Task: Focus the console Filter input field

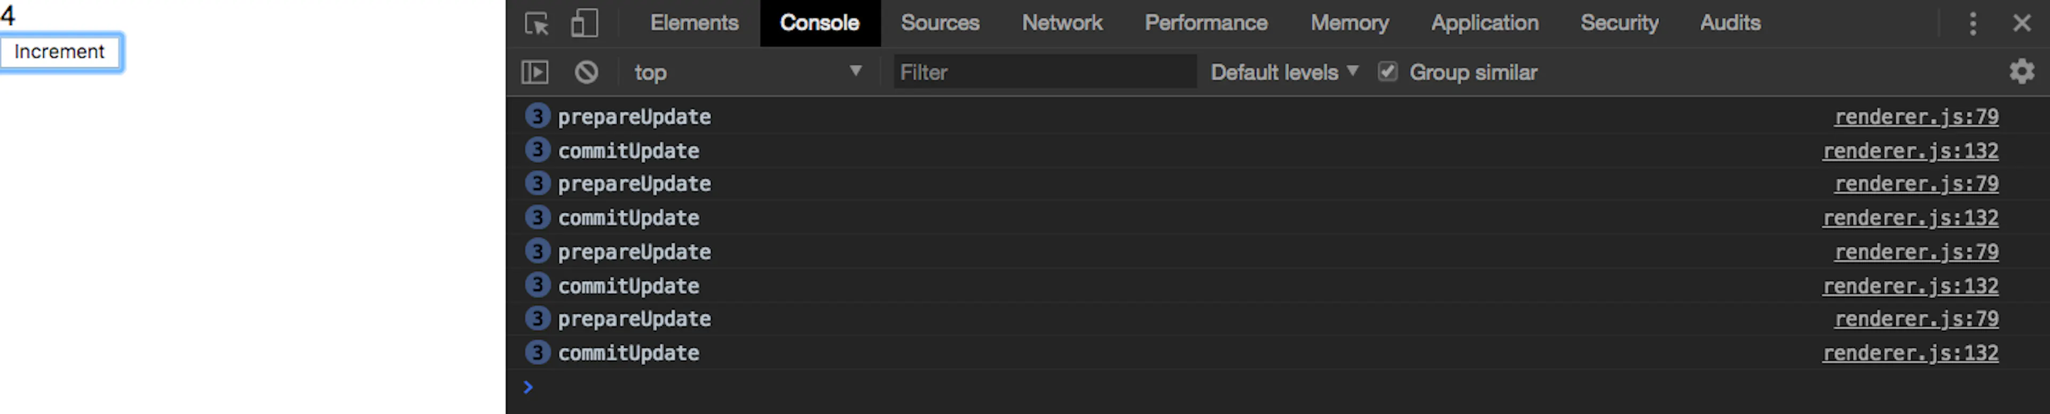Action: [1045, 73]
